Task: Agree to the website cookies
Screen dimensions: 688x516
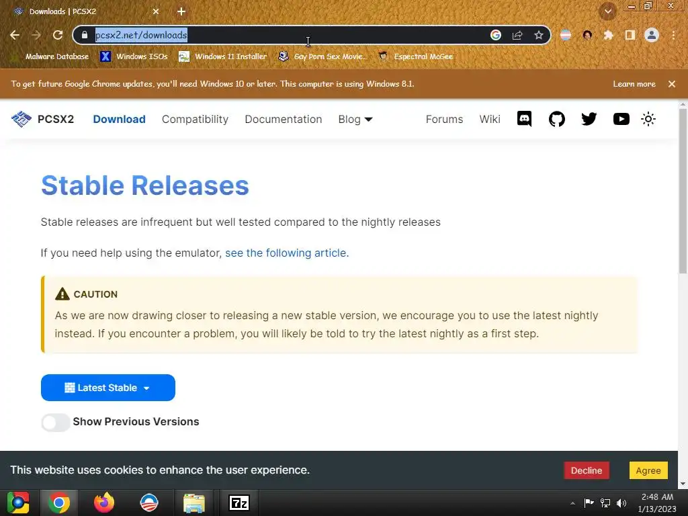Action: (648, 470)
